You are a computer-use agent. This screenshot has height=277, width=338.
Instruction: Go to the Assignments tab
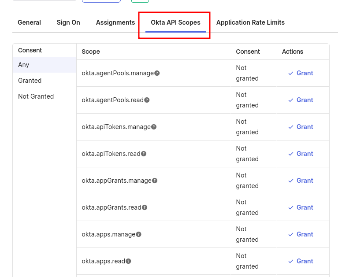point(115,22)
